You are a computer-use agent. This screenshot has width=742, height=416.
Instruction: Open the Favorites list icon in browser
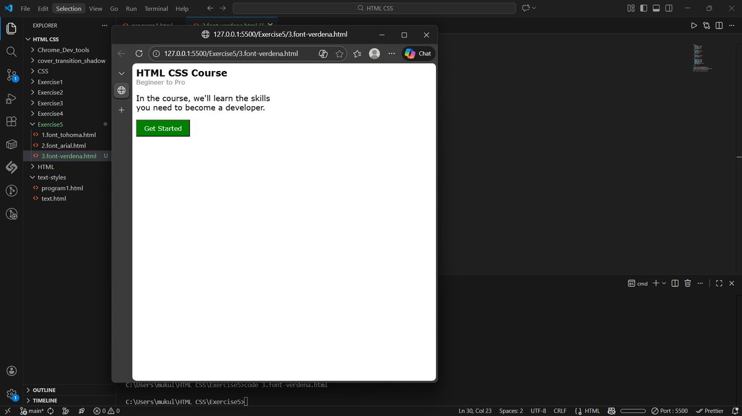pyautogui.click(x=357, y=54)
